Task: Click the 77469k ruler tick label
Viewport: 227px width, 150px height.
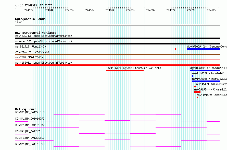Action: pyautogui.click(x=150, y=10)
